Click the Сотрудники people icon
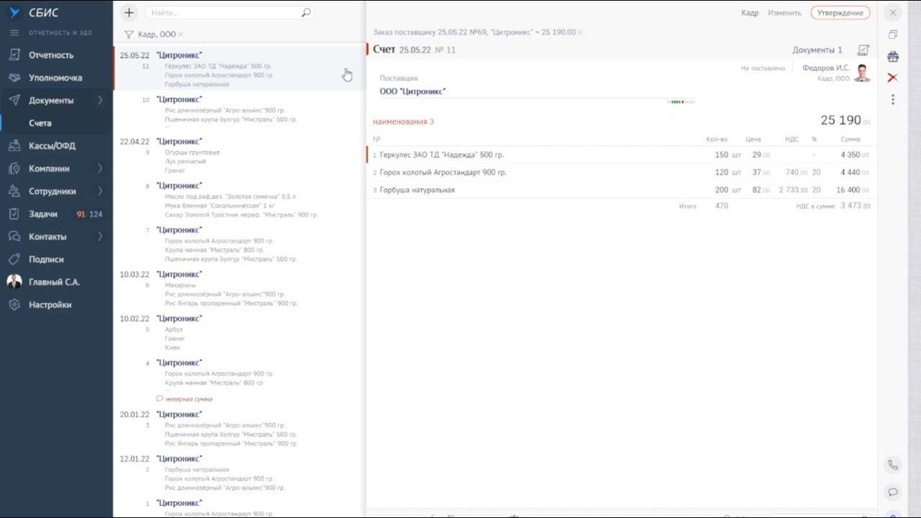The width and height of the screenshot is (921, 518). [x=14, y=191]
